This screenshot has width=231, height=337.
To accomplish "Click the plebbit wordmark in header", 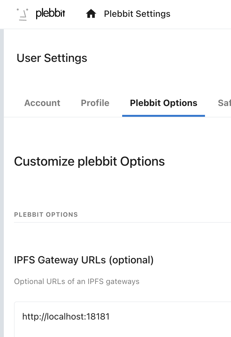I will click(x=50, y=14).
